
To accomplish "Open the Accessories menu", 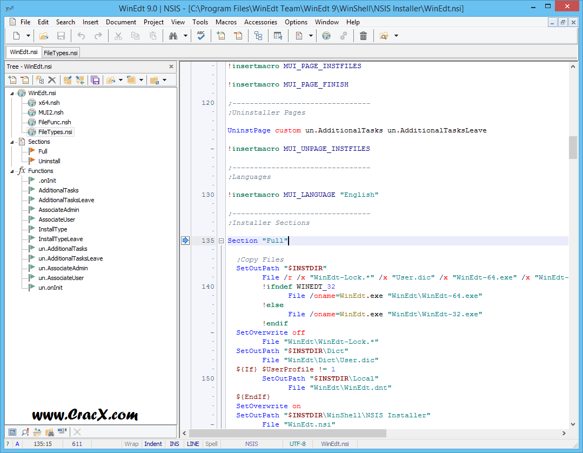I will tap(260, 22).
